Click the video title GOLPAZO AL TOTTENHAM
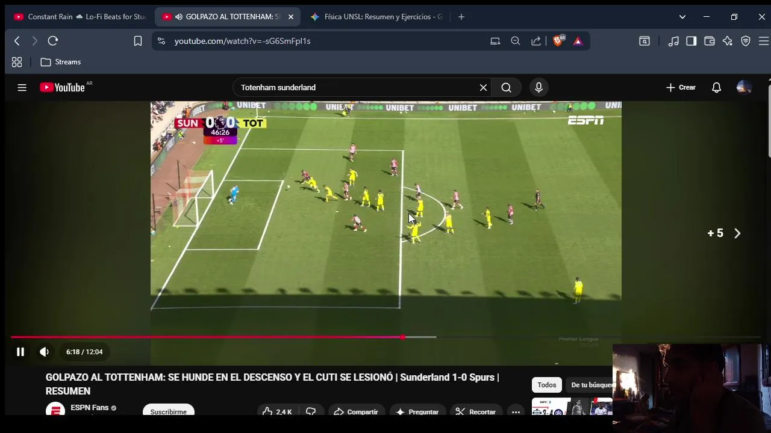 (x=272, y=384)
